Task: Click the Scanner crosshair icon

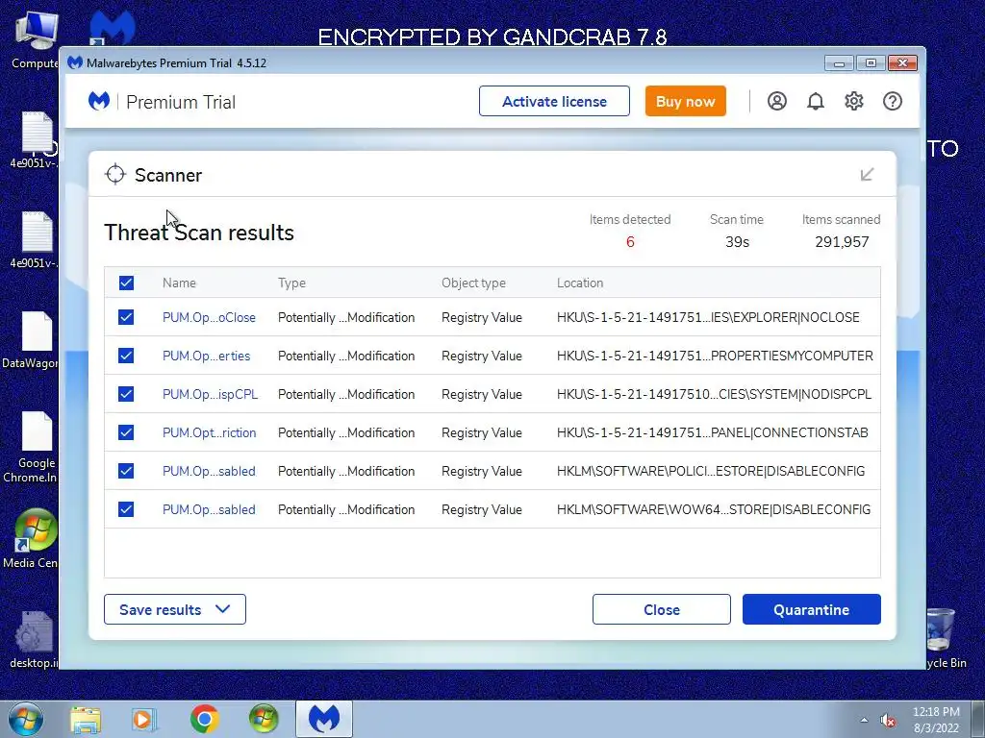Action: (x=115, y=175)
